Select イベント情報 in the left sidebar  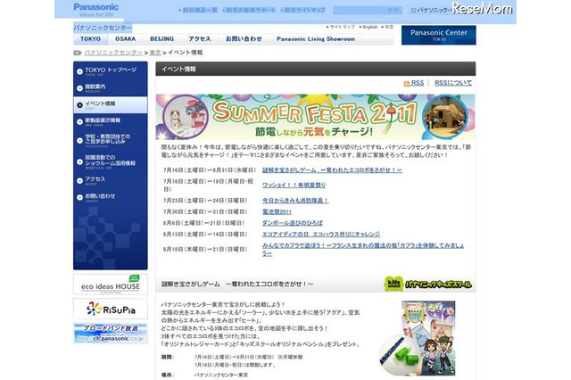point(106,104)
